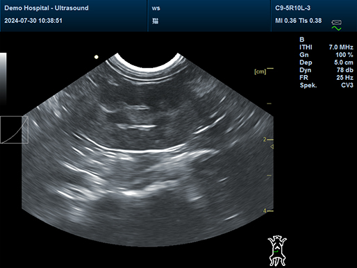Click the Dyn 78 db parameter
This screenshot has height=268, width=357.
326,70
